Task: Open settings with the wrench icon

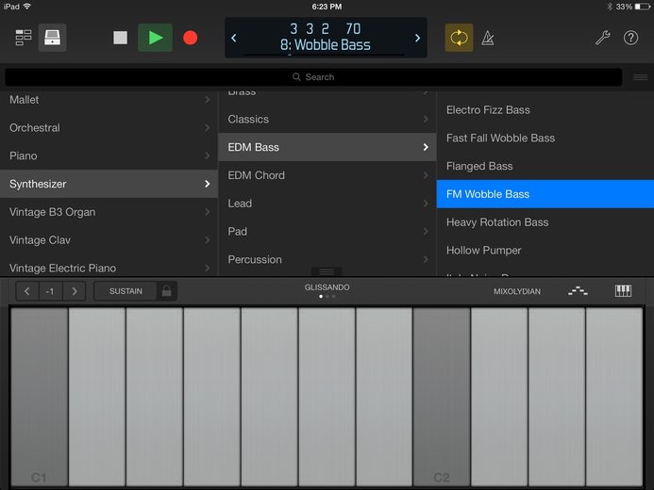Action: tap(602, 38)
